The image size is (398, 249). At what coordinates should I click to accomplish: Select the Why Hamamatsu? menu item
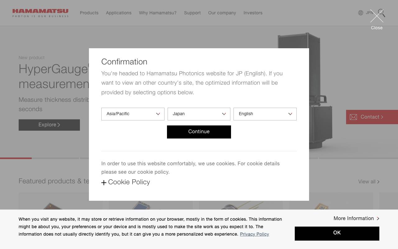pos(158,13)
